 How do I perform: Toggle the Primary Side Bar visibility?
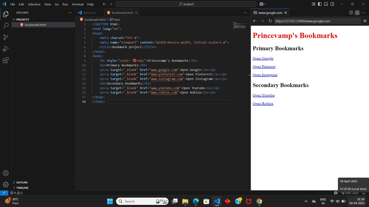click(320, 4)
